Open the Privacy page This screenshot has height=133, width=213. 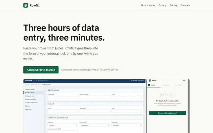coord(162,5)
